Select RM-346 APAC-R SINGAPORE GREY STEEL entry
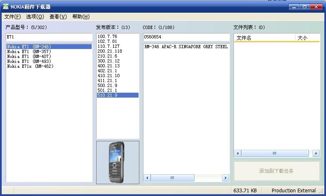Image resolution: width=326 pixels, height=196 pixels. pyautogui.click(x=187, y=47)
